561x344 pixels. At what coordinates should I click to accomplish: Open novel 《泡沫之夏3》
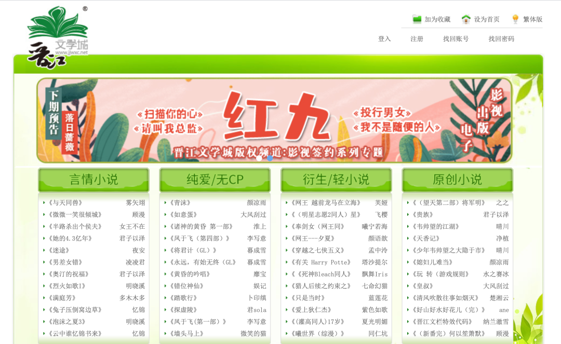coord(67,322)
